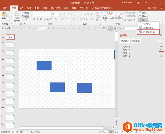The height and width of the screenshot is (134, 165).
Task: Click the zoom slider handle
Action: (137, 132)
